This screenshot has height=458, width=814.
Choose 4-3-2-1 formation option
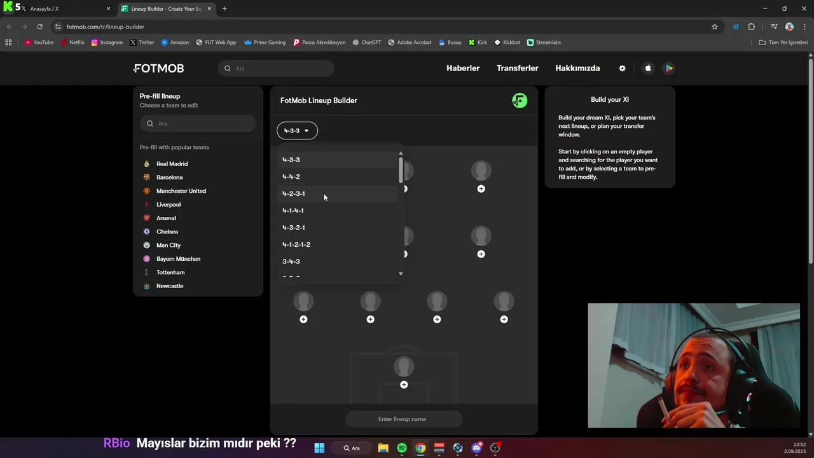point(338,228)
